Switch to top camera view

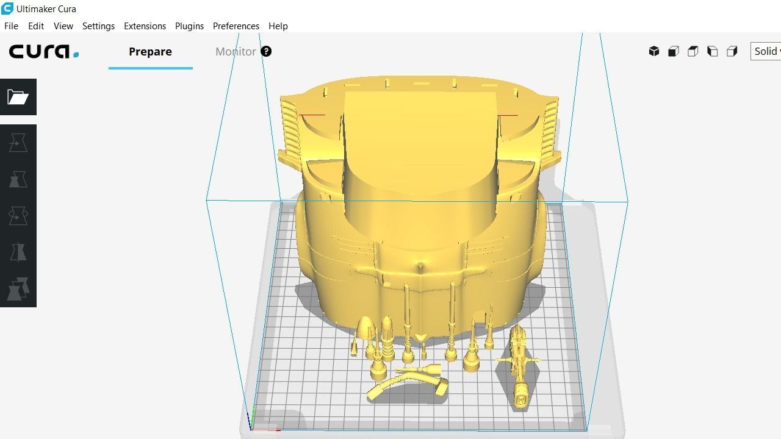[x=693, y=51]
